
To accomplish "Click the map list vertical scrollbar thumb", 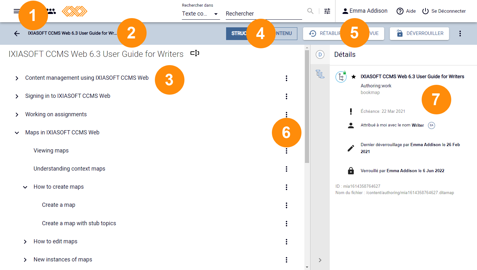I will tap(307, 107).
